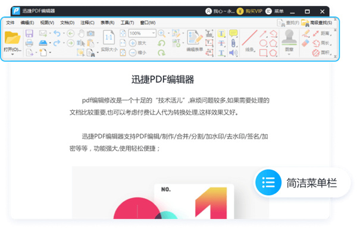Select the strikethrough text tool
357x229 pixels.
coord(221,43)
